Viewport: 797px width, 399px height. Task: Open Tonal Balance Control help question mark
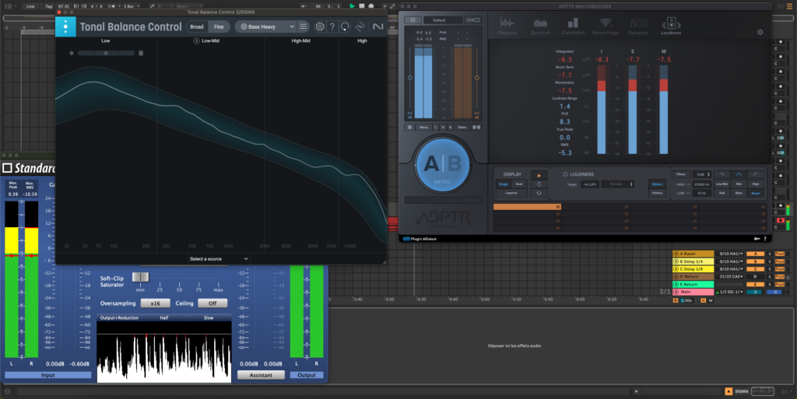pyautogui.click(x=332, y=26)
